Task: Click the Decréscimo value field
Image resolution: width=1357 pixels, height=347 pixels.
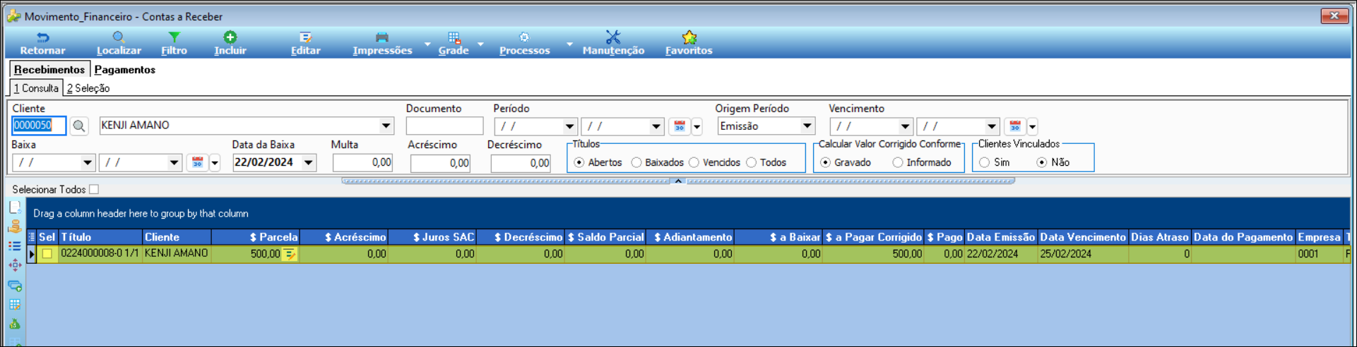Action: tap(521, 163)
